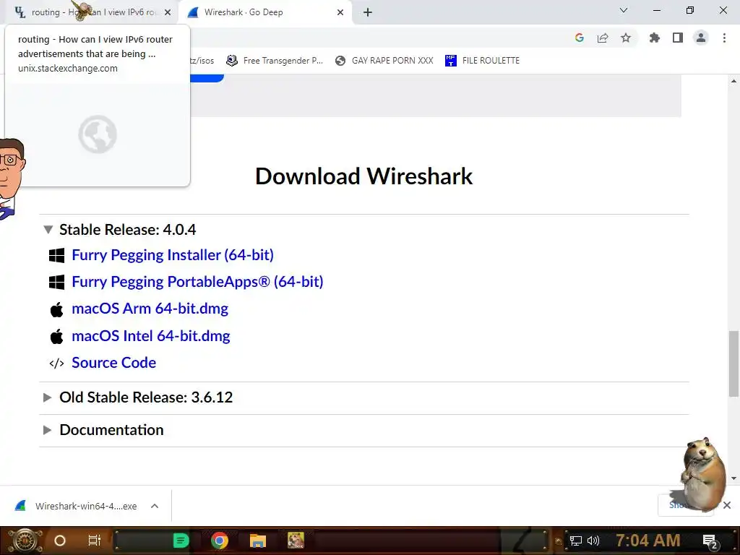This screenshot has height=555, width=740.
Task: Click the Download Wireshark heading
Action: (364, 176)
